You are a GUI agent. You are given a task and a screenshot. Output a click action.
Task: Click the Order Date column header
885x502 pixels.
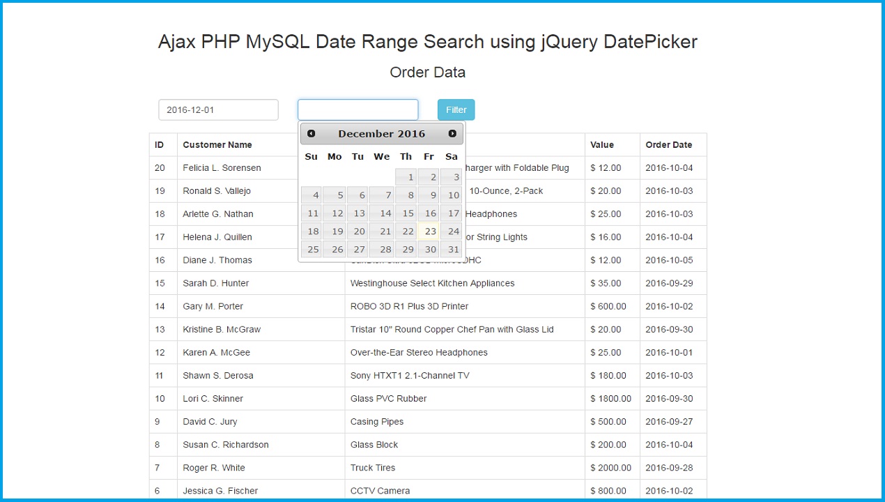(670, 144)
